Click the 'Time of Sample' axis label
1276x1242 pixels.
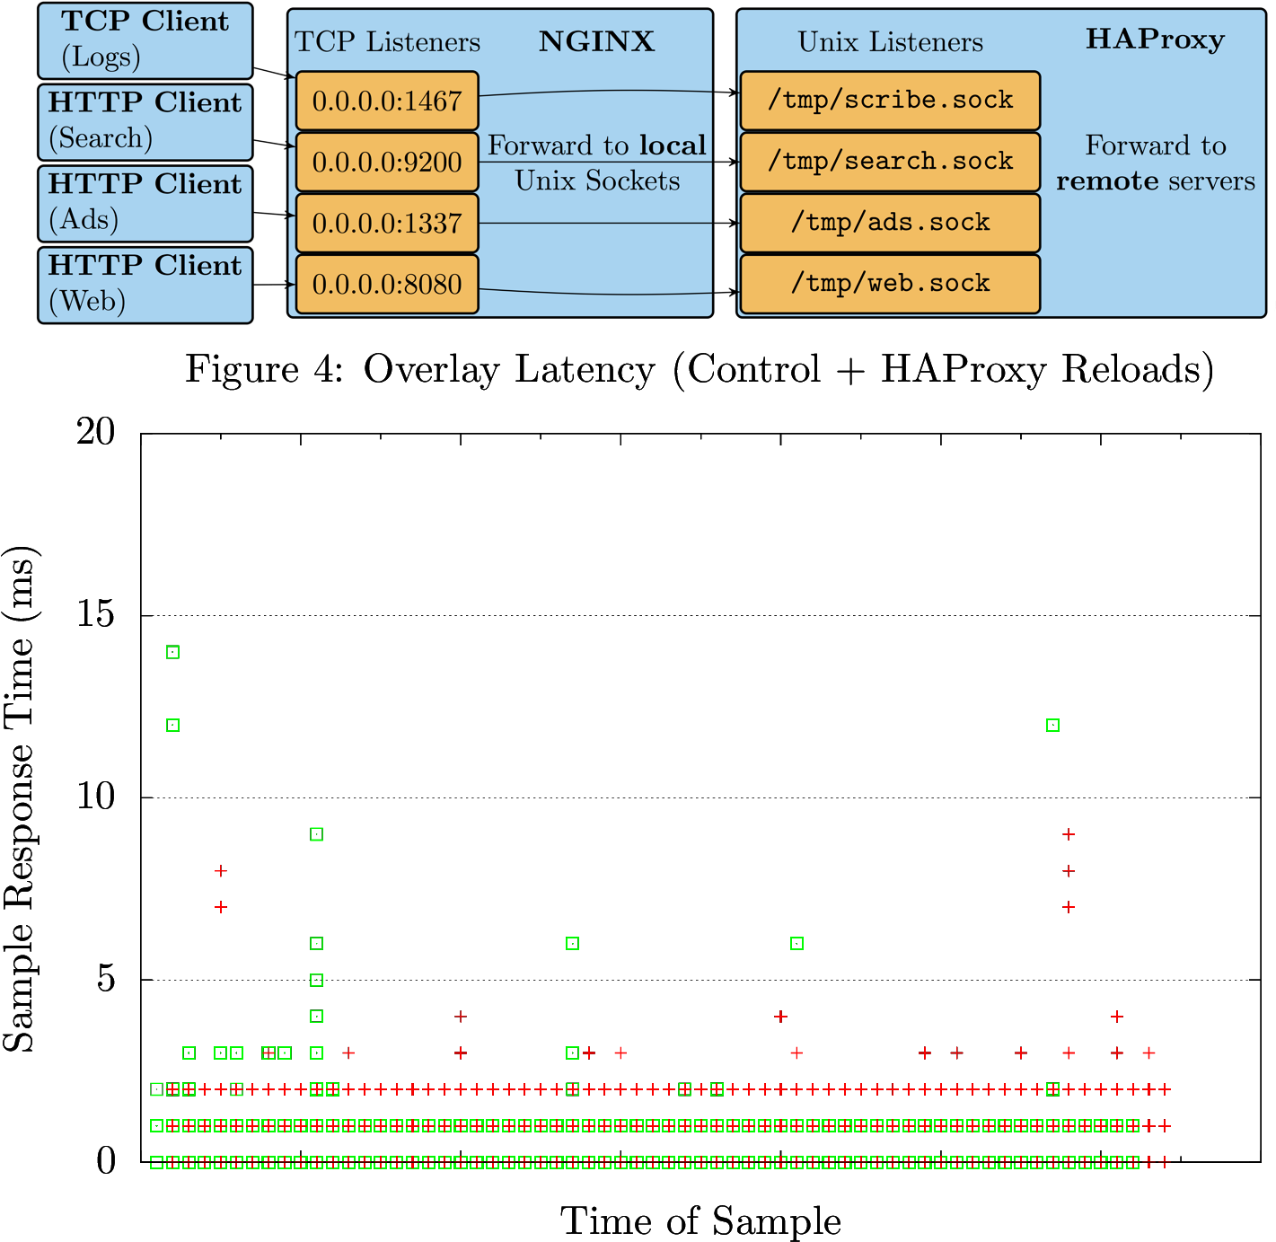[x=701, y=1221]
